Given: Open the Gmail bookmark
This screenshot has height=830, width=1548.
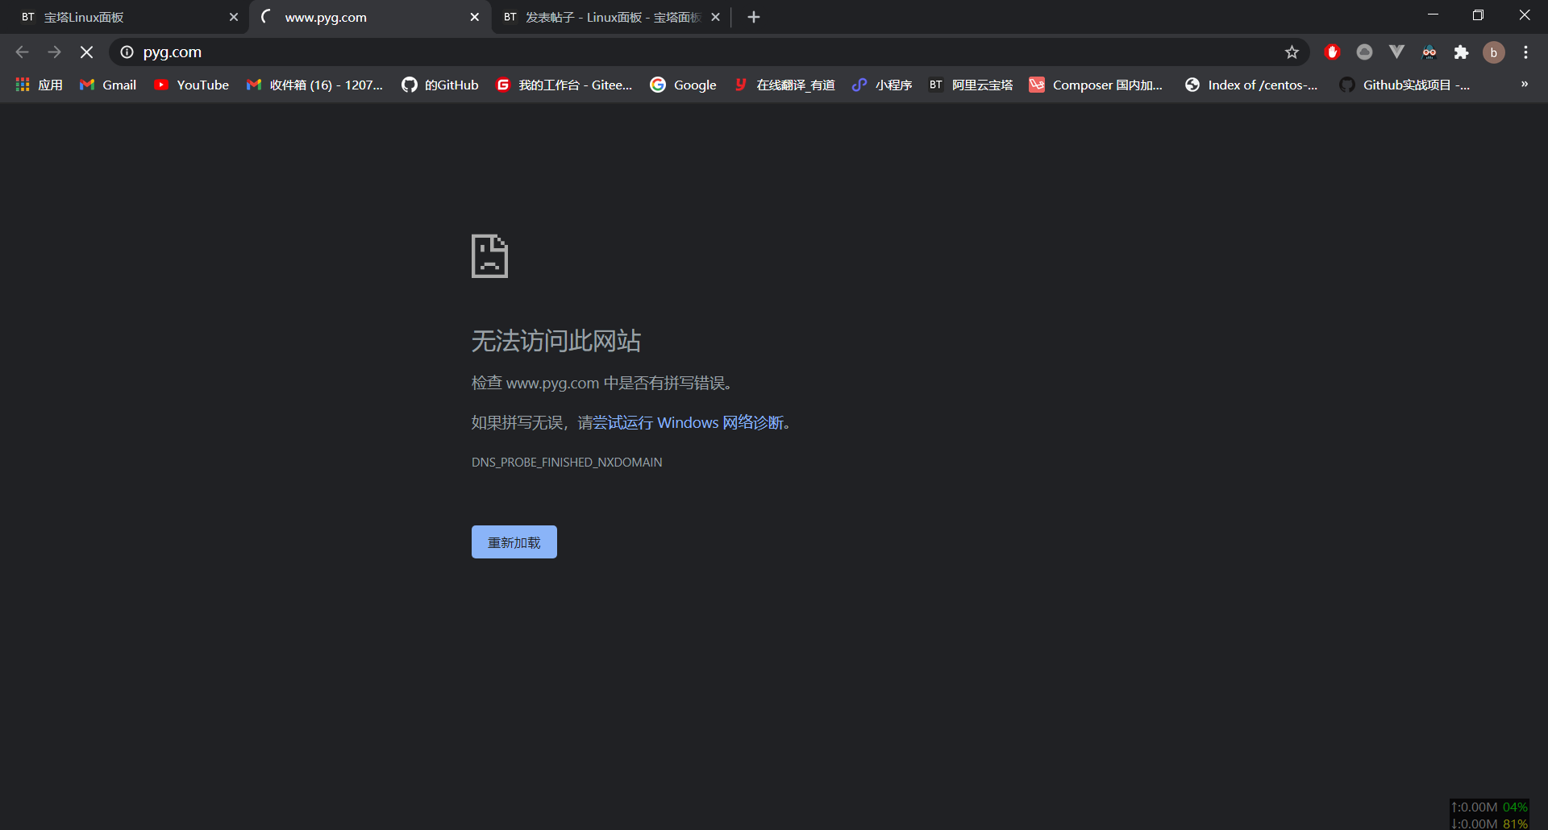Looking at the screenshot, I should [108, 85].
